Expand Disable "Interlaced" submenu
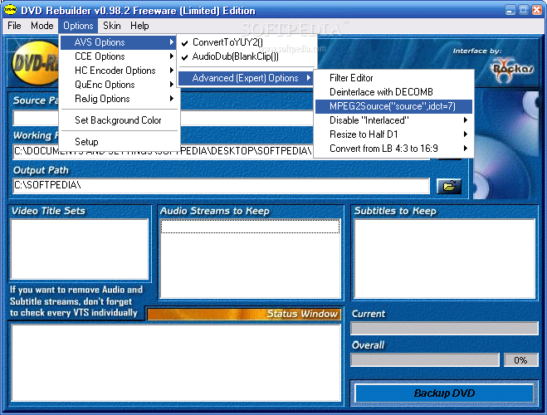This screenshot has height=415, width=547. (x=393, y=120)
